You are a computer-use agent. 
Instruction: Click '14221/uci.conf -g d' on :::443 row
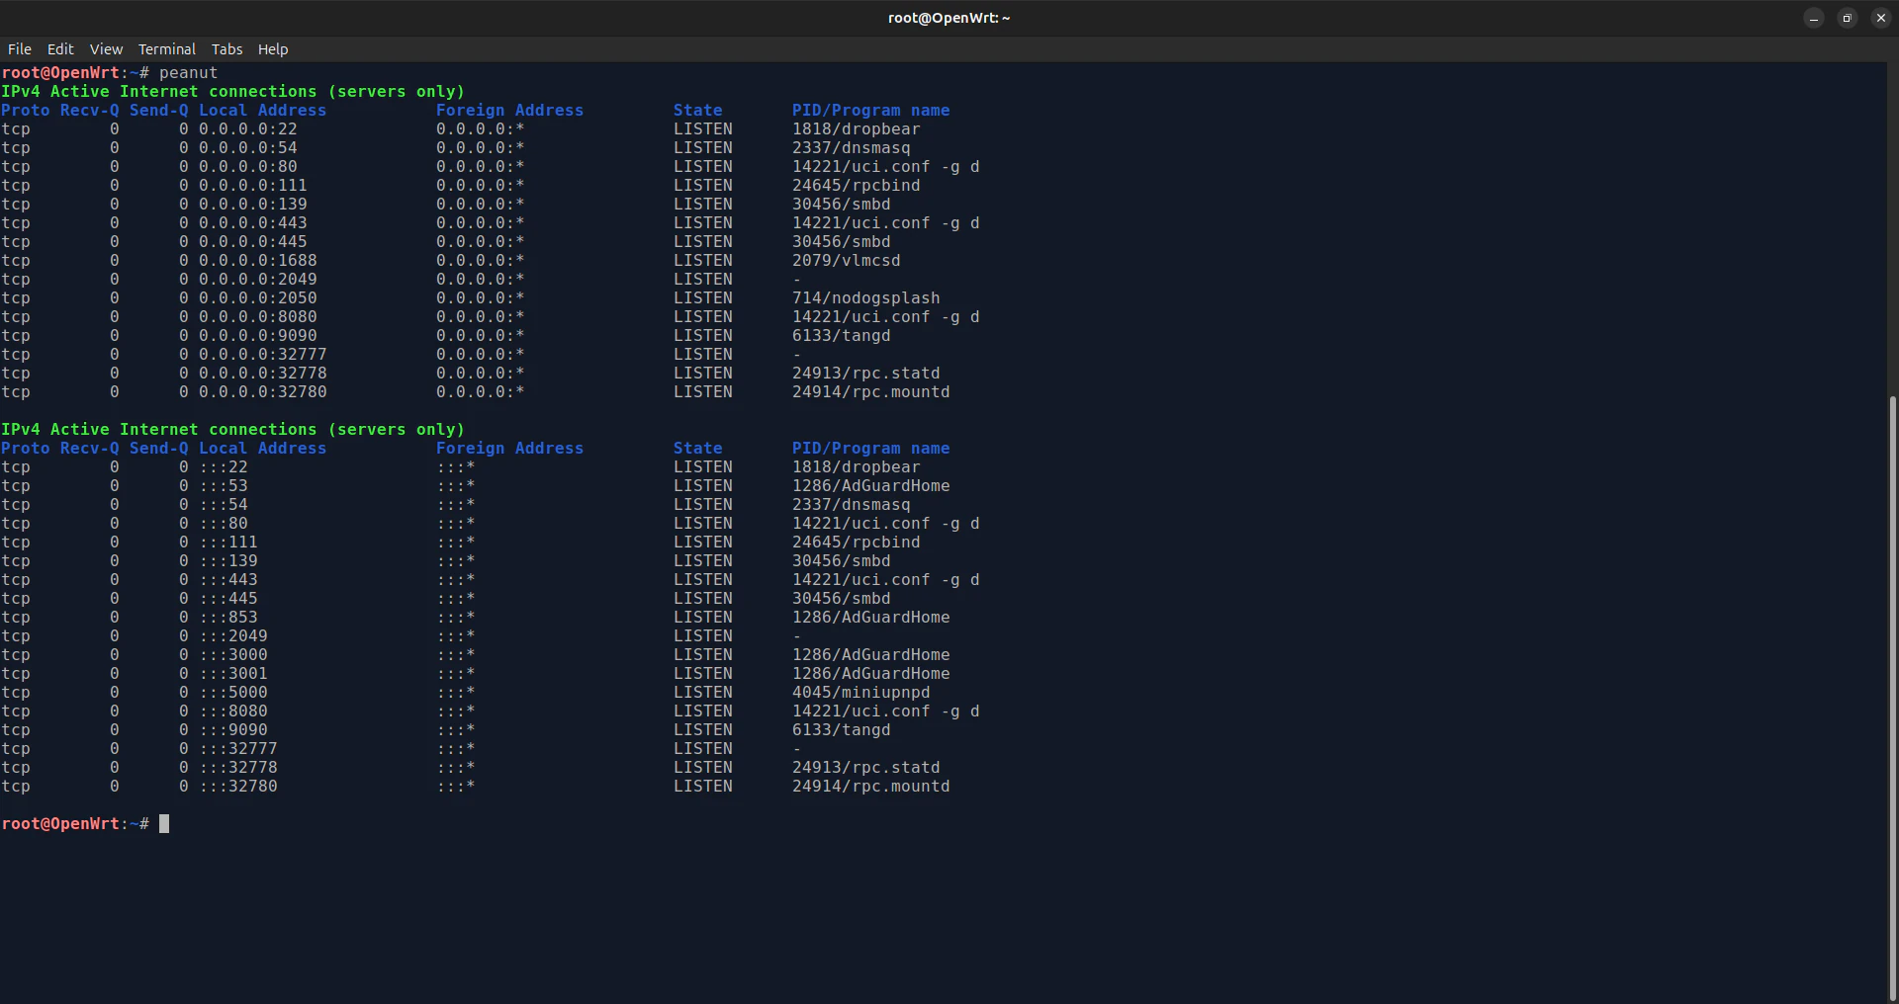click(x=886, y=580)
